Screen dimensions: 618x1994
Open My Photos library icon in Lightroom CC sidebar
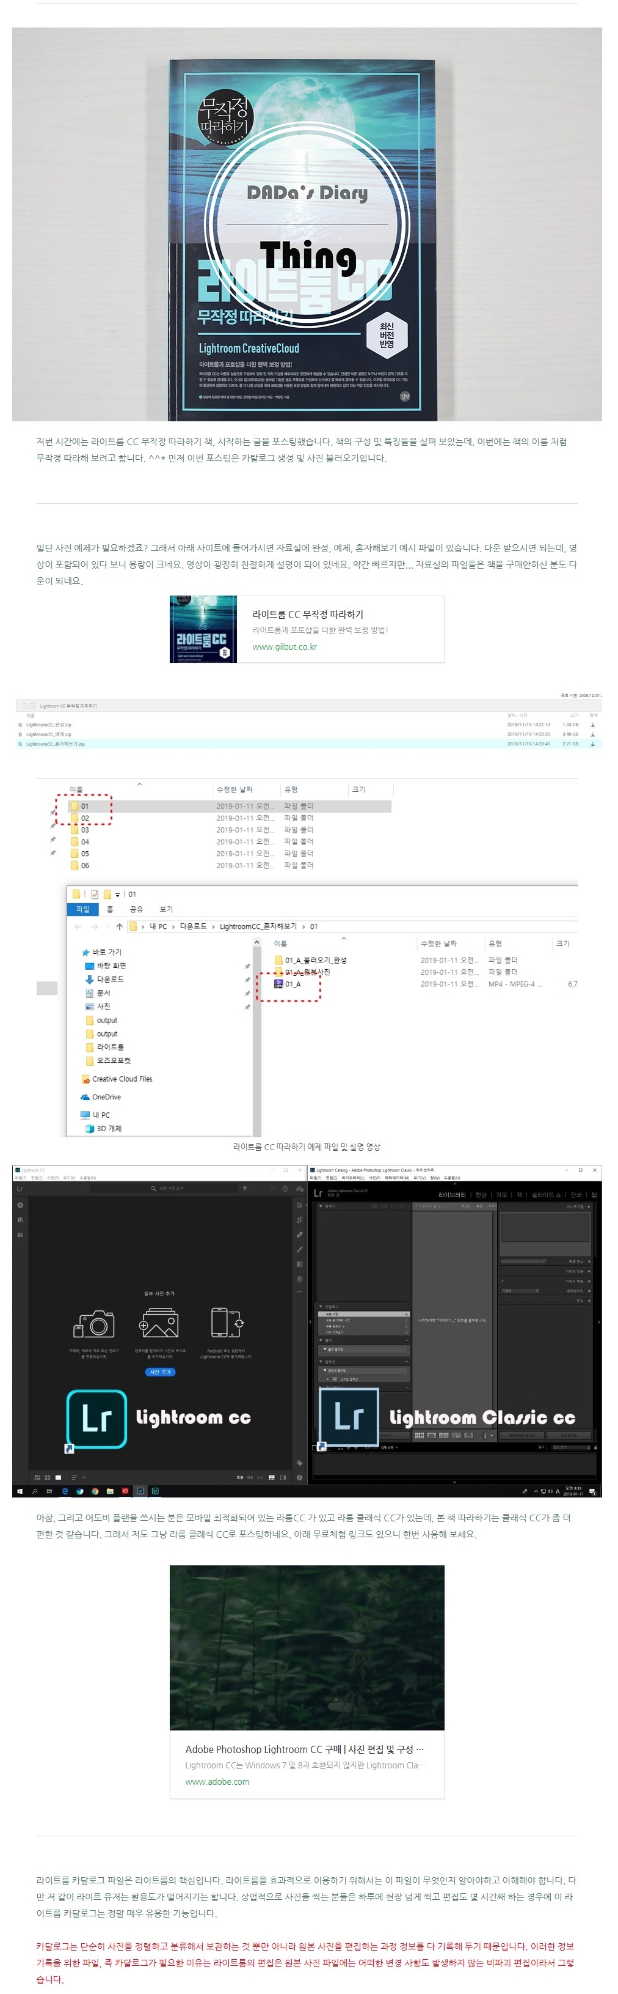click(x=20, y=1219)
